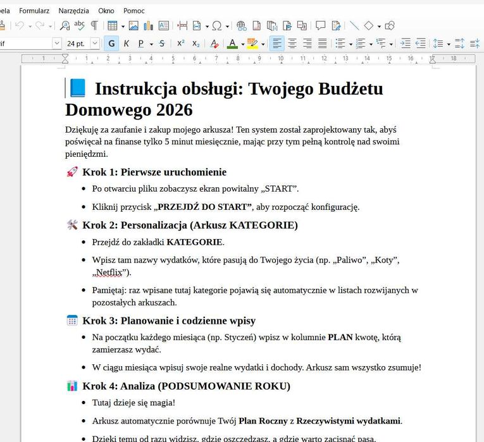This screenshot has height=442, width=484.
Task: Toggle bold (G) formatting off
Action: coord(111,44)
